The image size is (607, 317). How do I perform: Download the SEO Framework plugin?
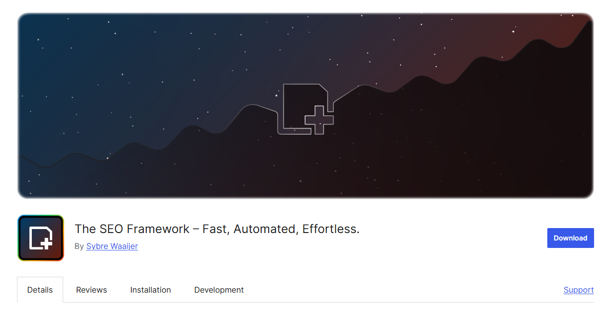[x=570, y=238]
